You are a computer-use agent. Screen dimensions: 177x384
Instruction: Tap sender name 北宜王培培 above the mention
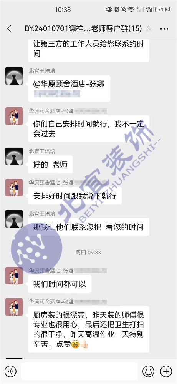tap(42, 71)
